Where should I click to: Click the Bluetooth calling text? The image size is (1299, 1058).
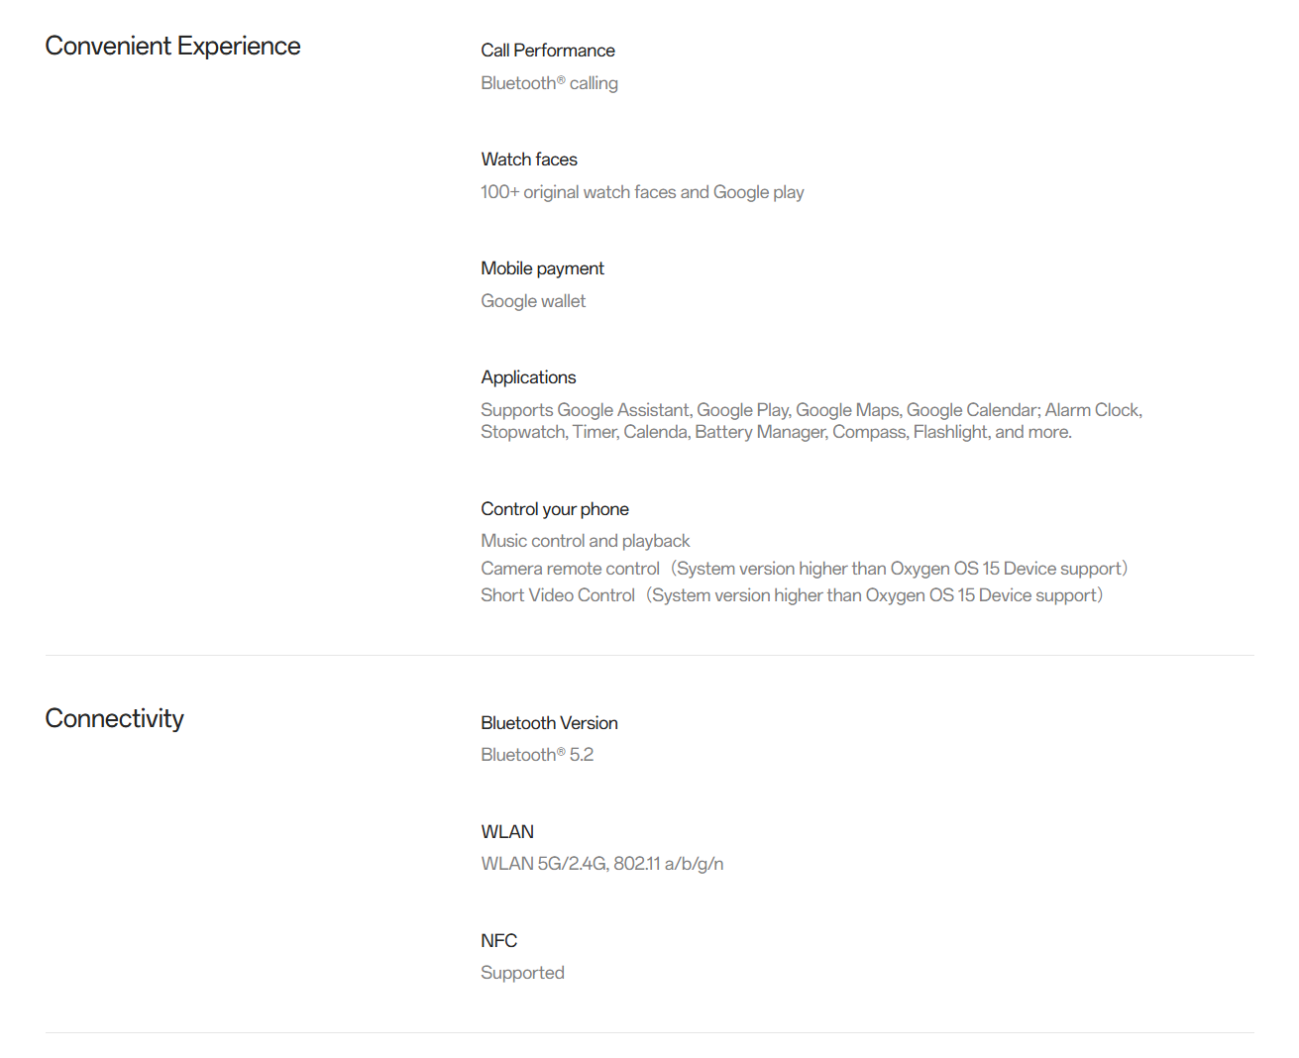(x=549, y=83)
